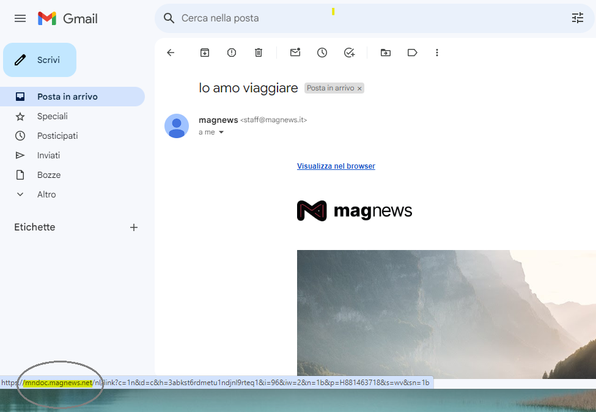
Task: Expand recipient details arrow beside 'a me'
Action: click(x=221, y=133)
